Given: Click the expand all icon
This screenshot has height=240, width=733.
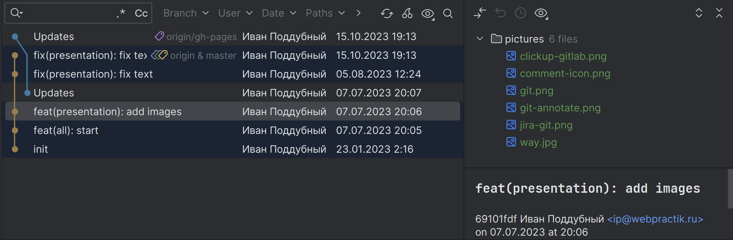Looking at the screenshot, I should [x=699, y=13].
